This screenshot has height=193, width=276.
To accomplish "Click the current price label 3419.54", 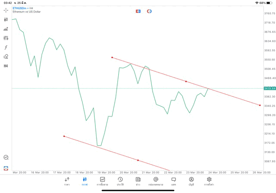I will pyautogui.click(x=270, y=88).
